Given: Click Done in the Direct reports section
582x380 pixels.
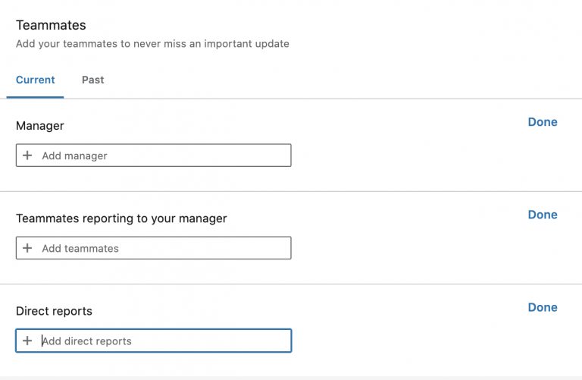Looking at the screenshot, I should (543, 307).
